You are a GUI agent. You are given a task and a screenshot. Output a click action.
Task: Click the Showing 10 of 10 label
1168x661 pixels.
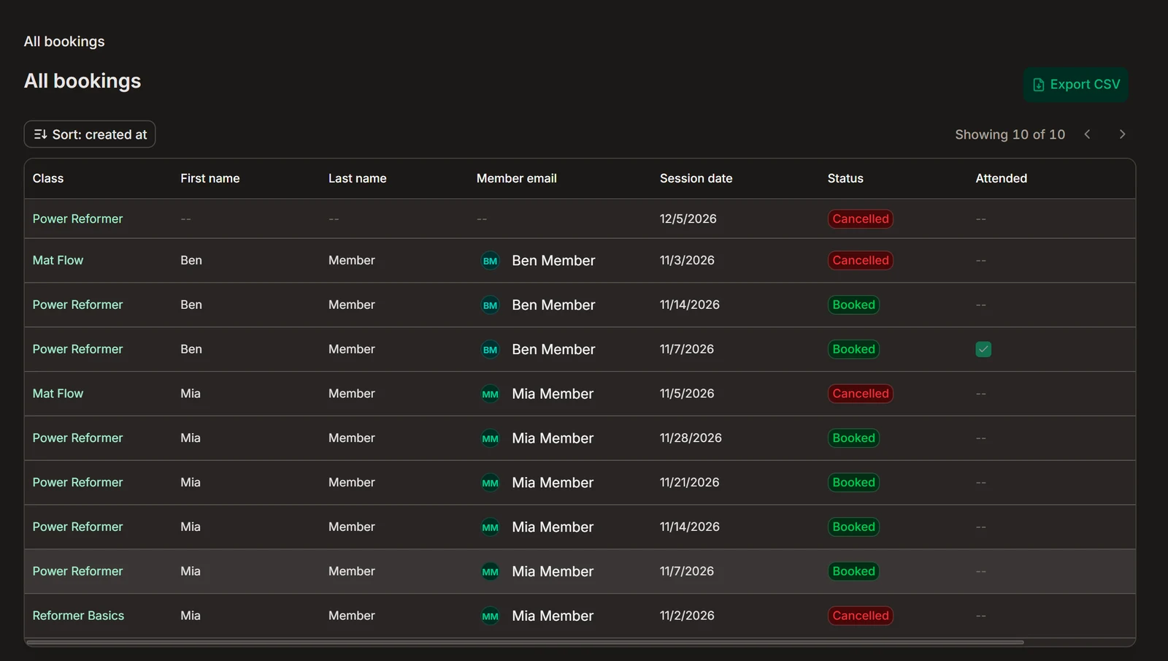(1010, 134)
